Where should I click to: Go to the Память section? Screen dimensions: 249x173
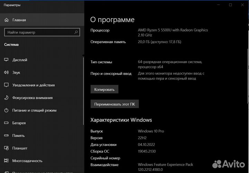tap(41, 136)
